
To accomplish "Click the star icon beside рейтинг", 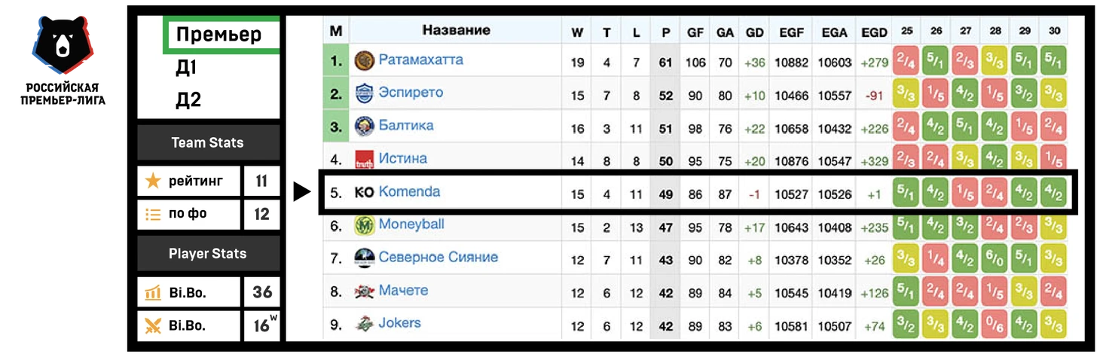I will click(153, 181).
